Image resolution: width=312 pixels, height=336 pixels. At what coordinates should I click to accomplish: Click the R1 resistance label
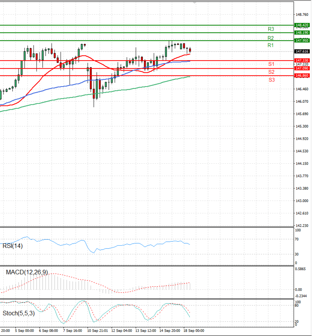[x=271, y=45]
